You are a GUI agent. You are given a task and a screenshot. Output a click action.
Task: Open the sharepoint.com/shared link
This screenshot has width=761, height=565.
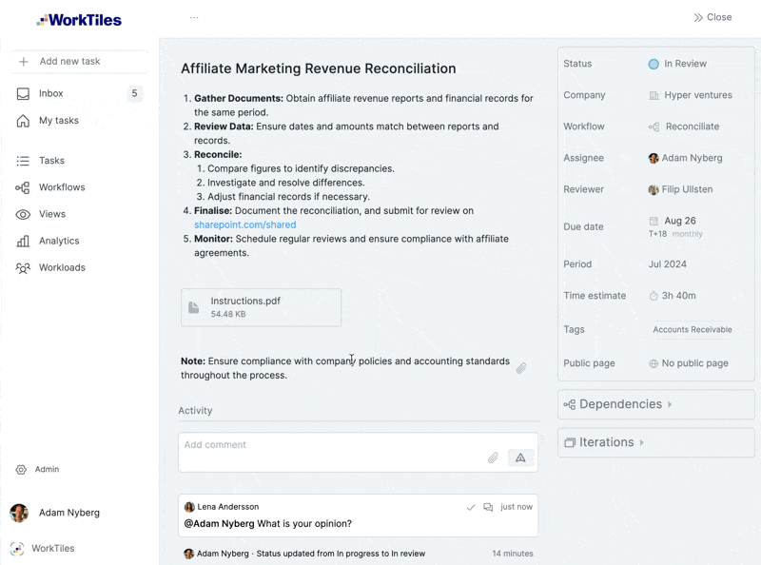click(244, 224)
